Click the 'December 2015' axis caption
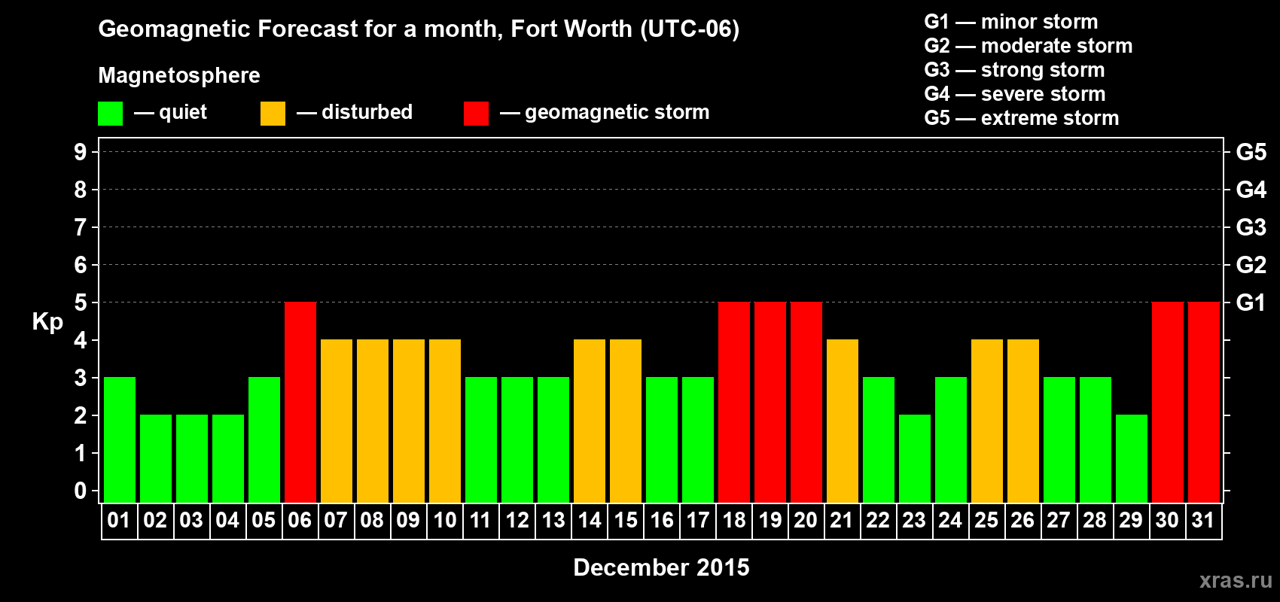The image size is (1280, 602). 662,567
